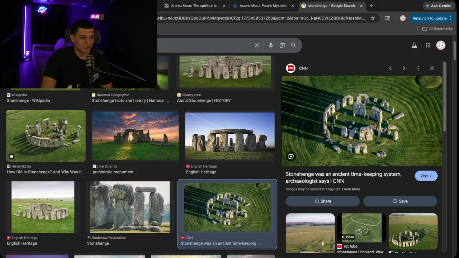This screenshot has height=258, width=459.
Task: Click About Stonehenge | HISTORY result title
Action: [x=204, y=101]
